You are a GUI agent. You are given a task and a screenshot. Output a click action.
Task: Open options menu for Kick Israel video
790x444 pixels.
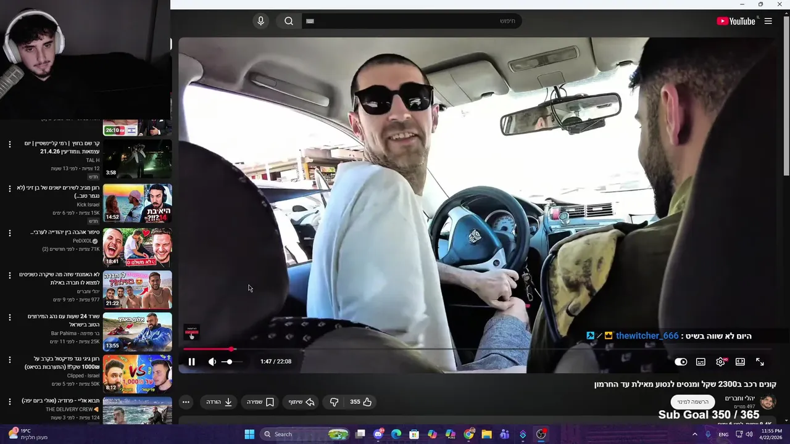tap(9, 188)
